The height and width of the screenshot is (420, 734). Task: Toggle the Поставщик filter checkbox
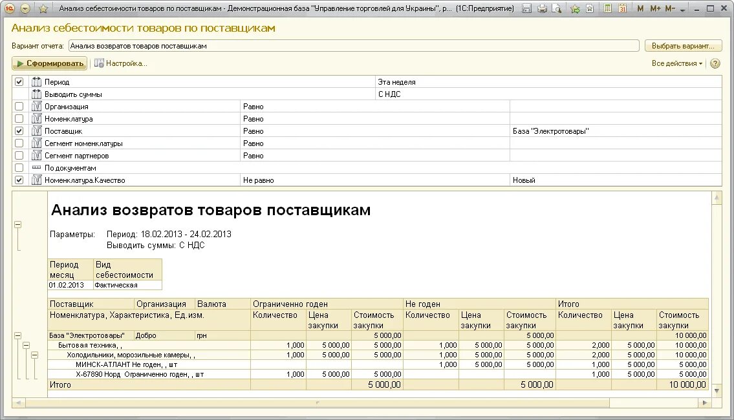(19, 131)
